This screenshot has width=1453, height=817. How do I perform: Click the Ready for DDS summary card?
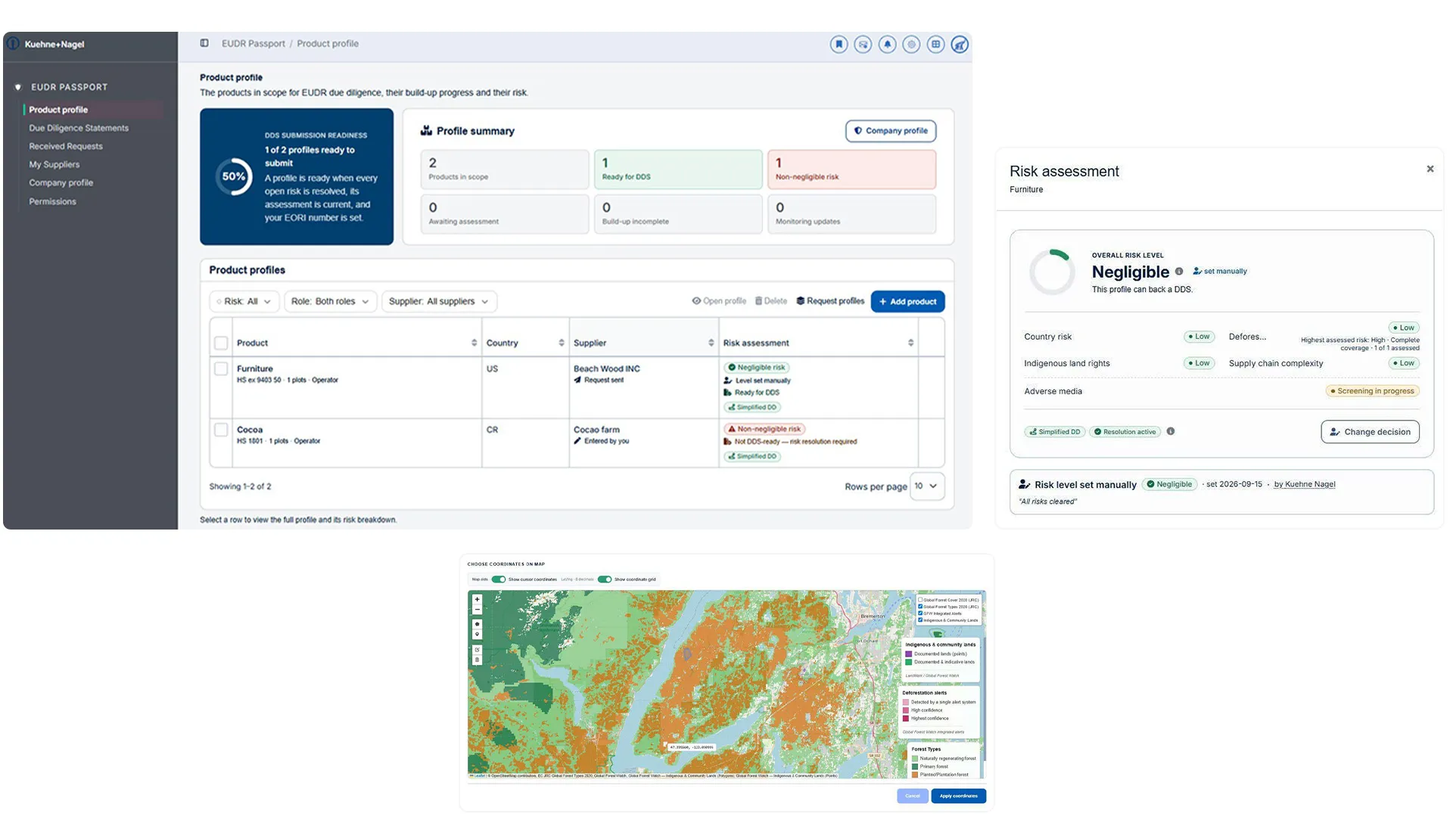(x=678, y=169)
